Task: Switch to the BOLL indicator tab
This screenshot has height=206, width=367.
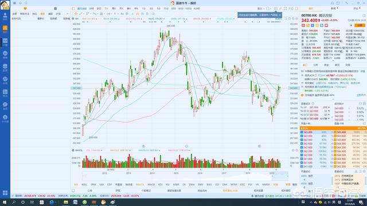Action: tap(84, 184)
